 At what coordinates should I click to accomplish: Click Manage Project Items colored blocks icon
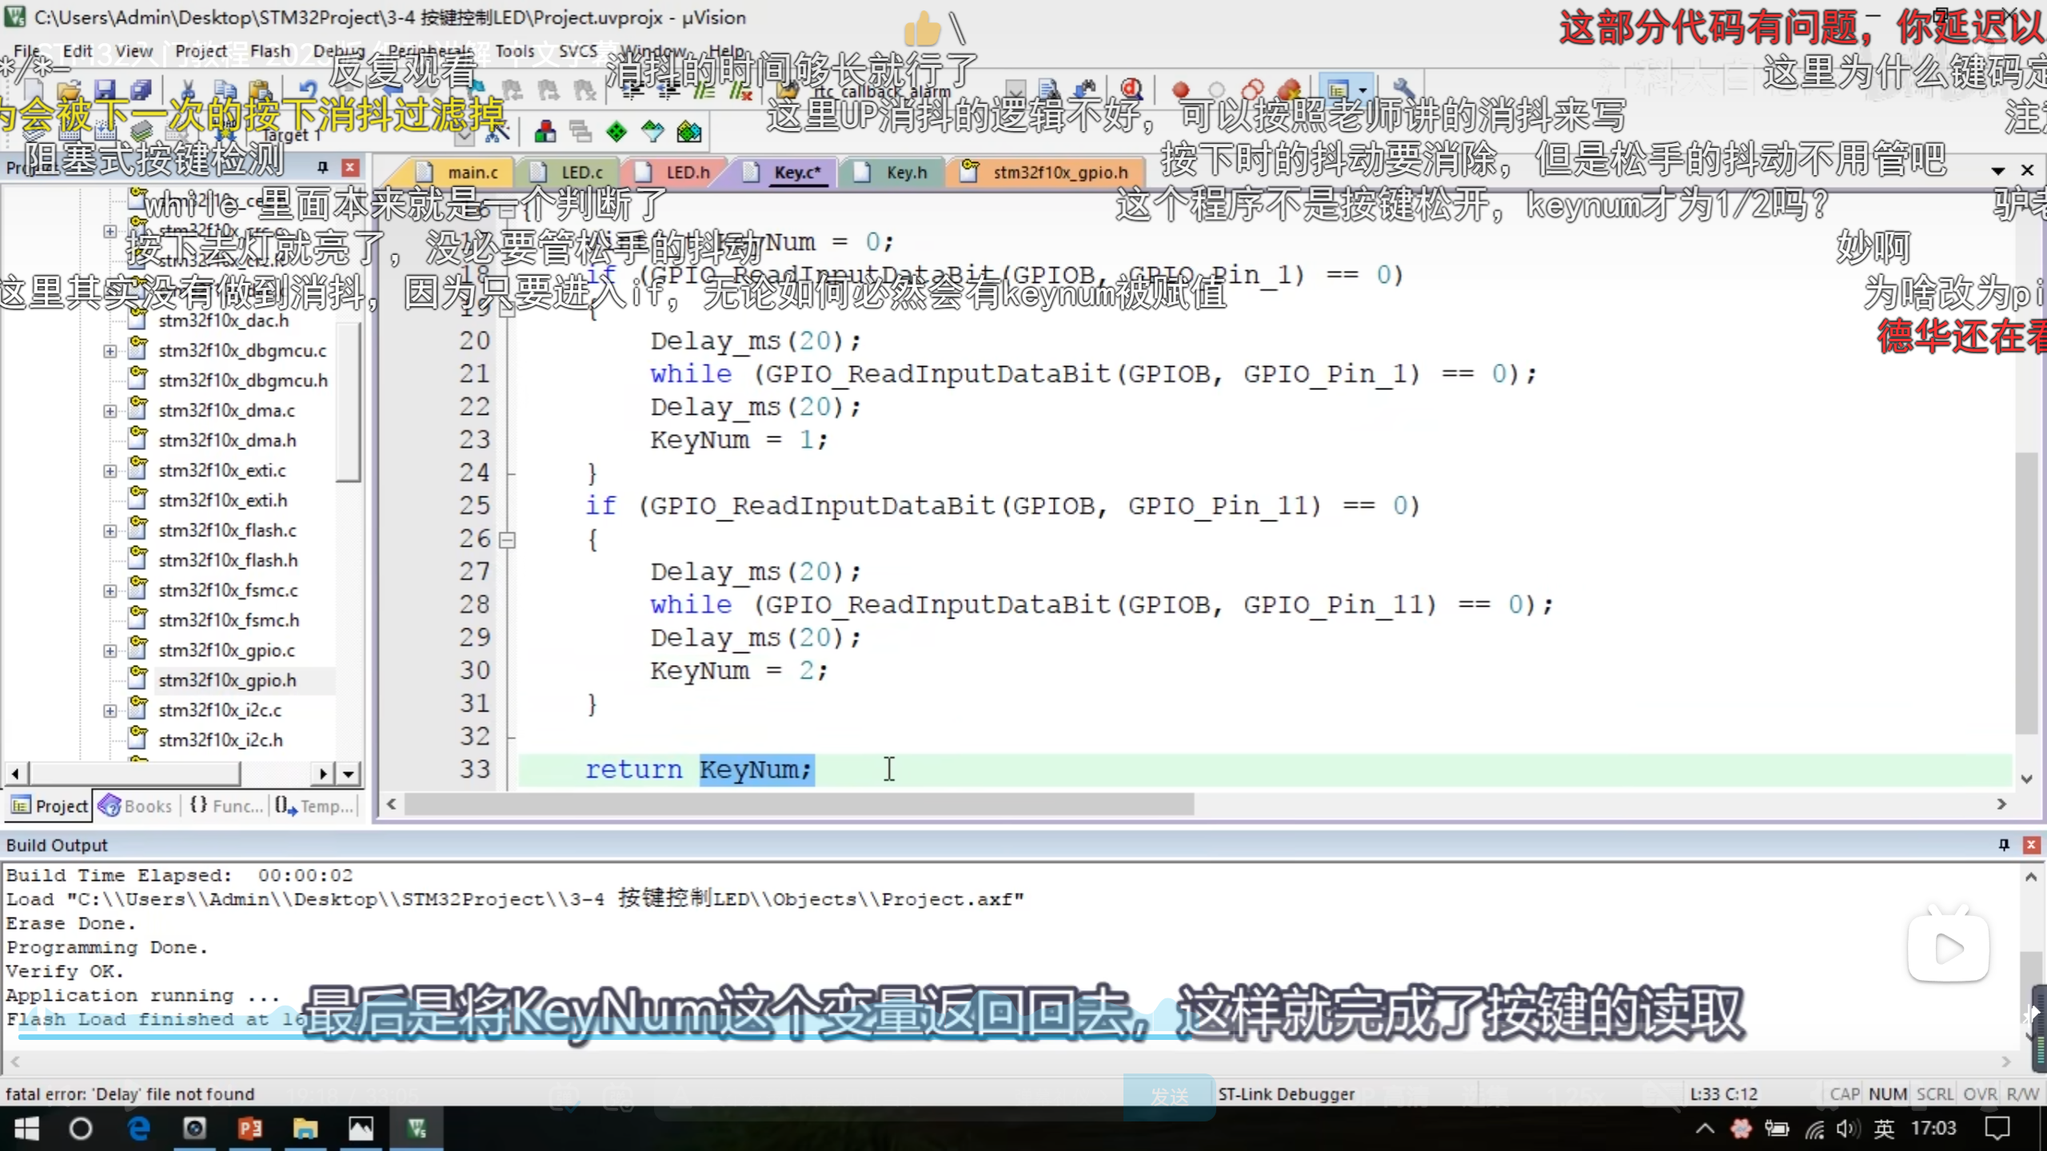click(545, 132)
